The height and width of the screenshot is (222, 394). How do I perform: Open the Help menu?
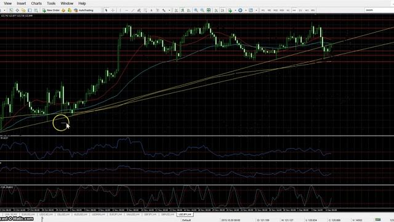(x=82, y=4)
